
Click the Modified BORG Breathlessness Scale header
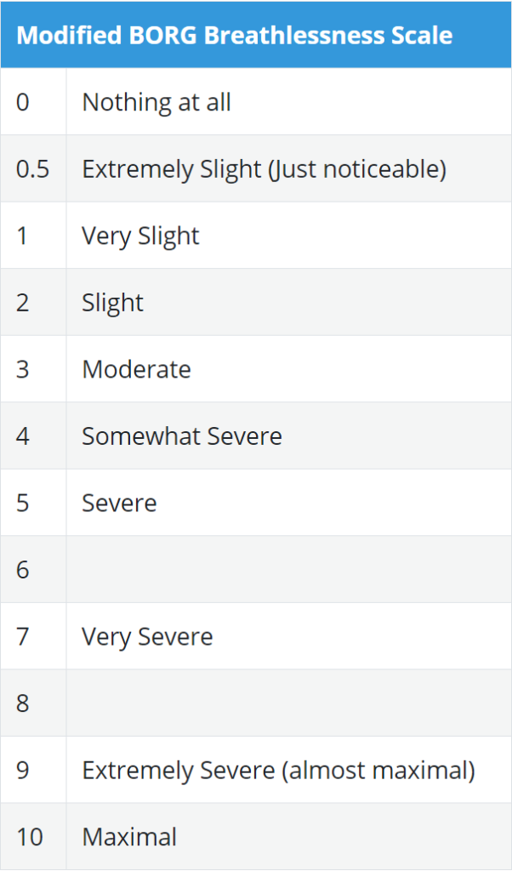(235, 36)
